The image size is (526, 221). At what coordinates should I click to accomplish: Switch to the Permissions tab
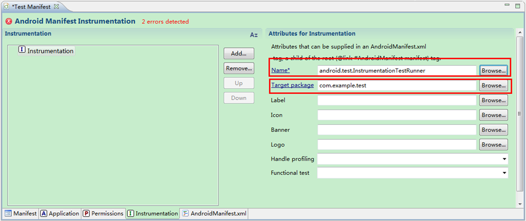[103, 213]
